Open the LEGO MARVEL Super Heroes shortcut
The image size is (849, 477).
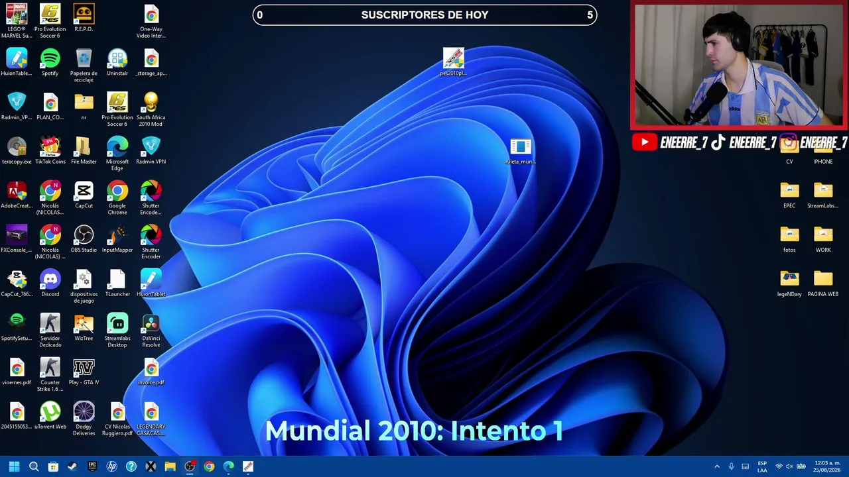pos(17,21)
